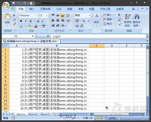This screenshot has width=151, height=122.
Task: Activate the Format Painter brush
Action: click(14, 24)
